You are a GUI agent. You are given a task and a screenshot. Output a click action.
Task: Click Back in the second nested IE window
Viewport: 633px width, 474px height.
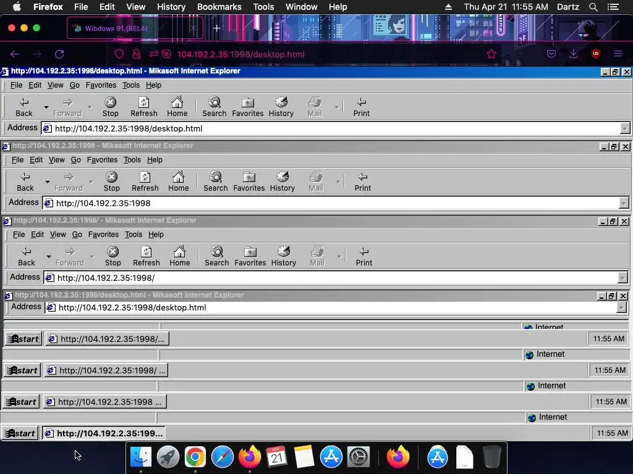click(25, 182)
